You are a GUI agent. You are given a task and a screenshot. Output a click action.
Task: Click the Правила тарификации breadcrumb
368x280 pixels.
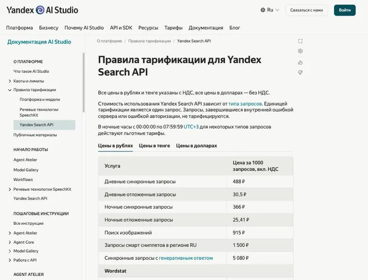coord(150,41)
